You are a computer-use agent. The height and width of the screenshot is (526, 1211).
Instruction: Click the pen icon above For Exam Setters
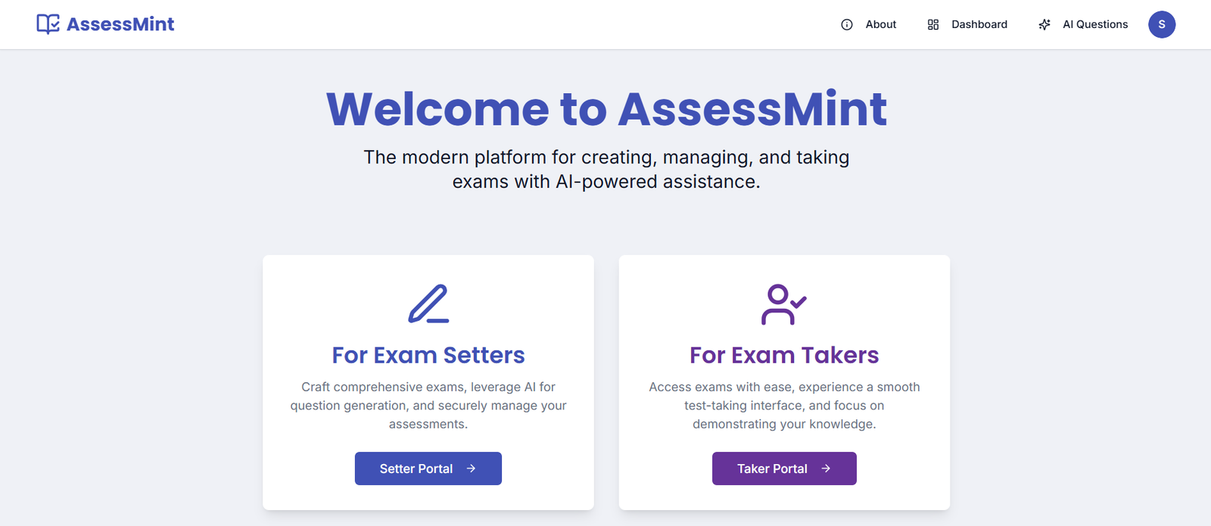coord(428,304)
